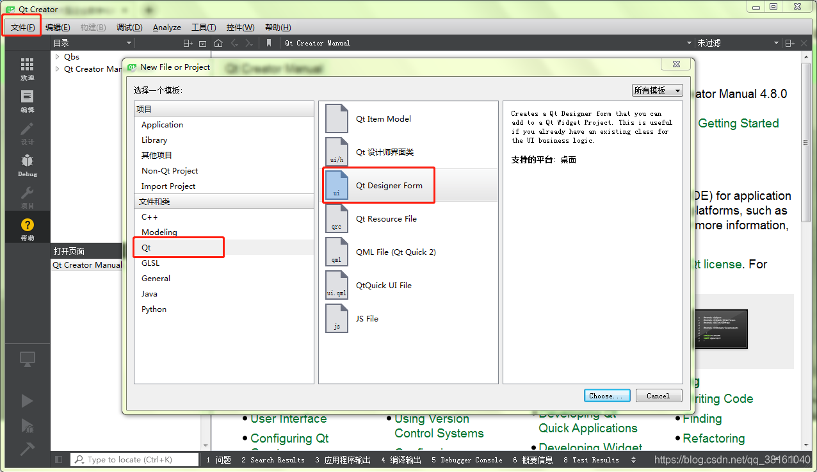
Task: Click the JS File template icon
Action: click(x=337, y=318)
